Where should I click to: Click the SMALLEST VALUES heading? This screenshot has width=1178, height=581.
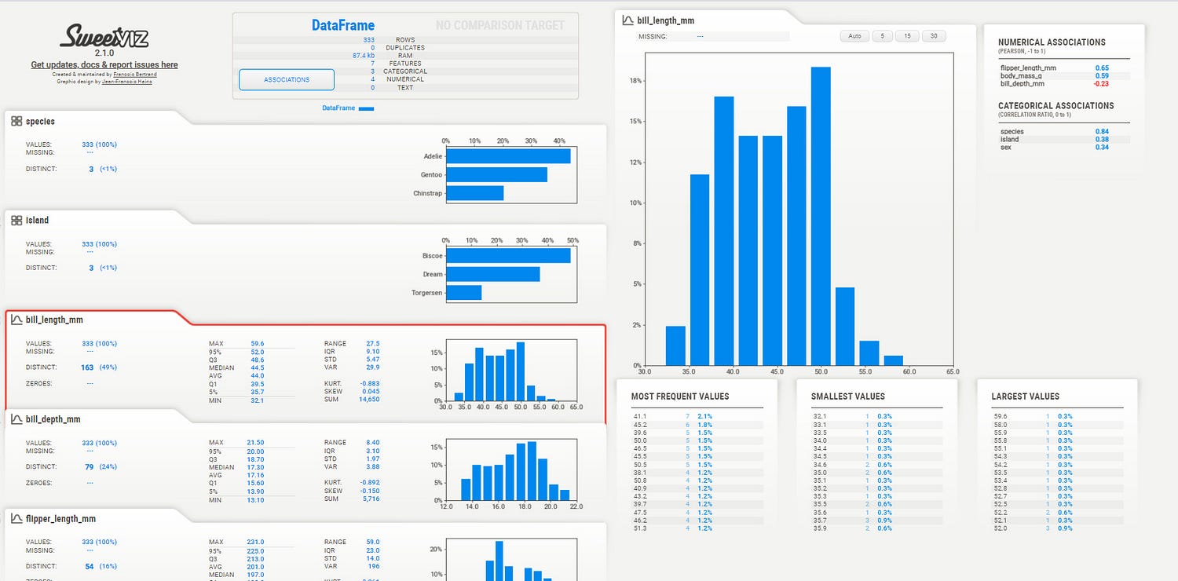click(848, 396)
